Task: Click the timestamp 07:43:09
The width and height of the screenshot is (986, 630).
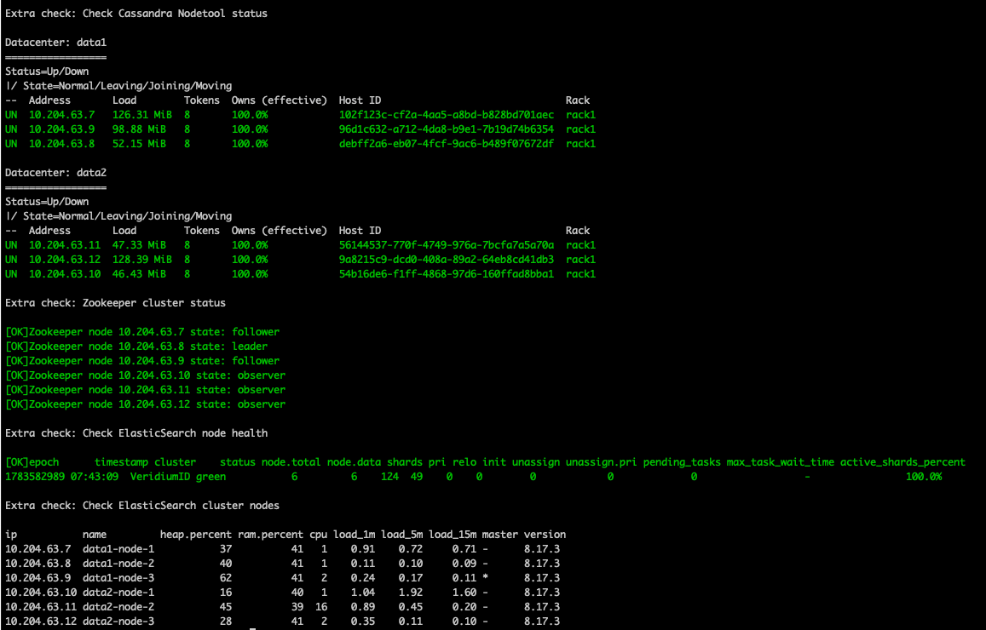Action: pos(95,477)
